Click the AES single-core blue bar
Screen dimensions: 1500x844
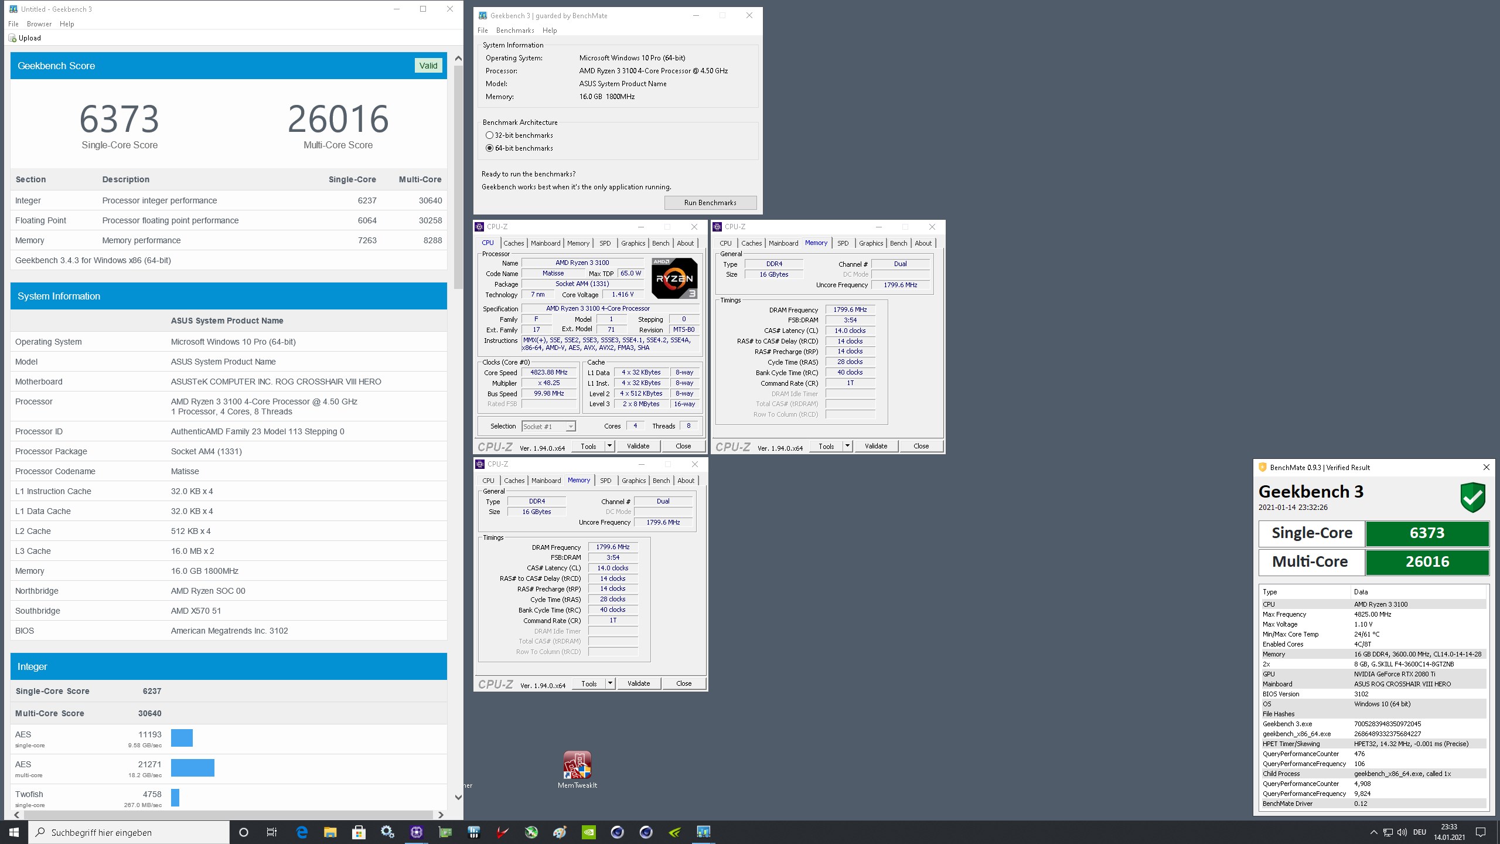point(182,738)
